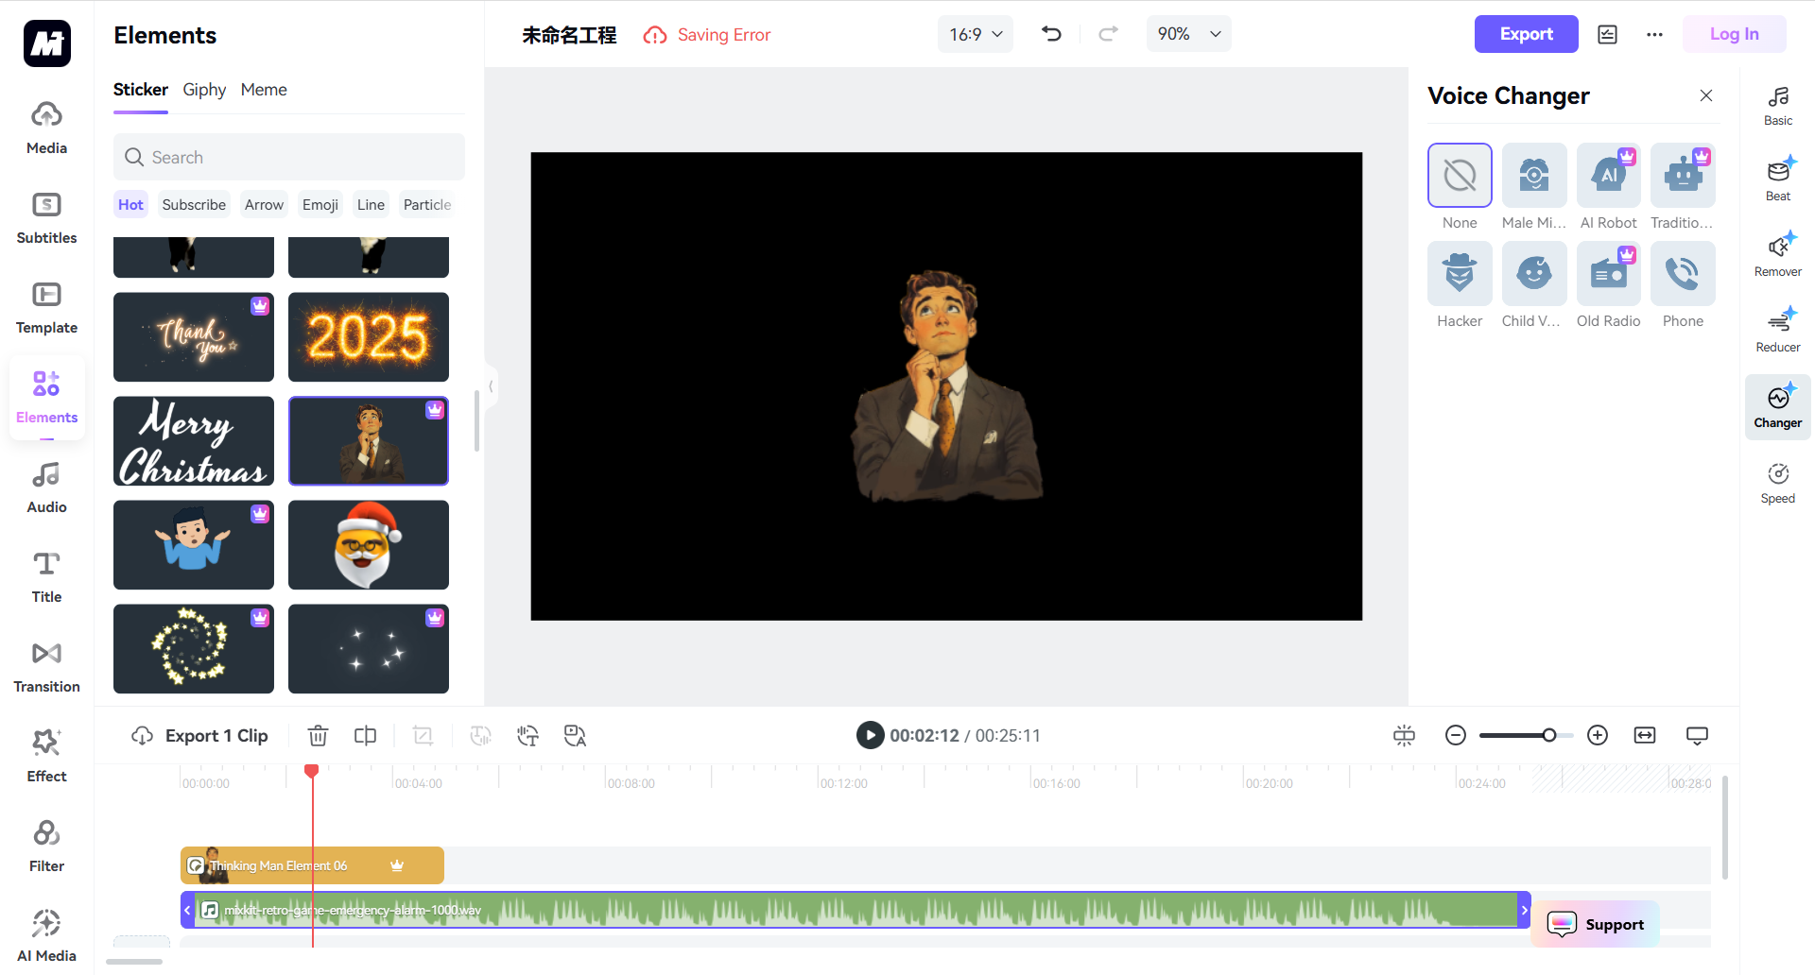Open the 16:9 aspect ratio dropdown
1815x975 pixels.
click(975, 34)
